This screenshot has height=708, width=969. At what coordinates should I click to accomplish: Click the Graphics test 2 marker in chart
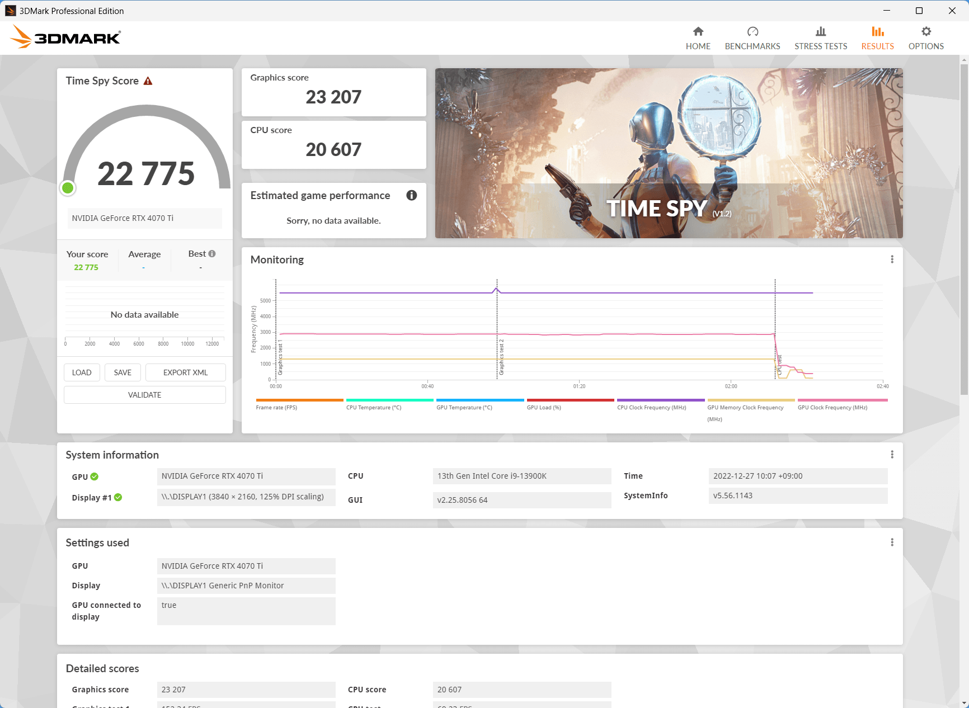pos(501,357)
